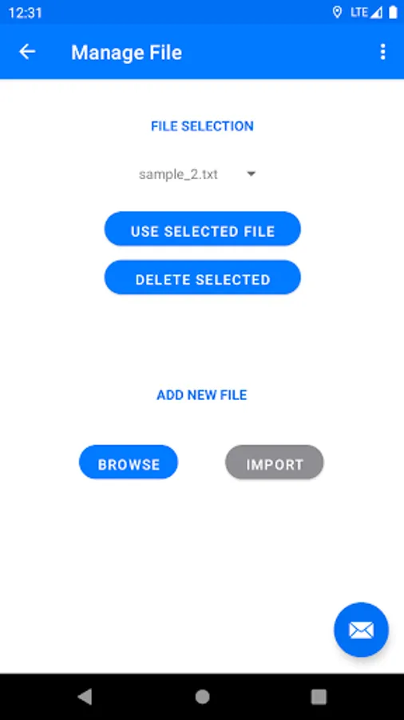
Task: Tap the Manage File title text
Action: 126,52
